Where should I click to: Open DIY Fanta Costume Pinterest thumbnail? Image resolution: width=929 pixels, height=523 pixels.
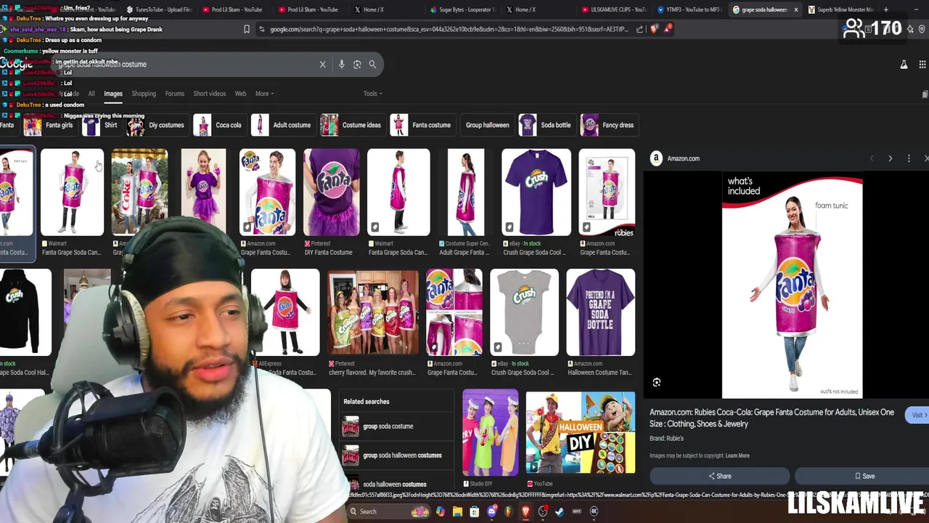tap(331, 192)
